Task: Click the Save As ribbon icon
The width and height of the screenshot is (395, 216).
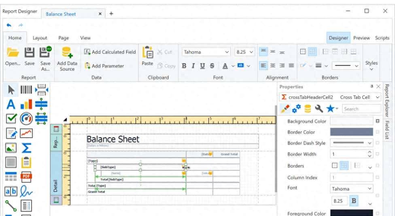Action: (45, 52)
